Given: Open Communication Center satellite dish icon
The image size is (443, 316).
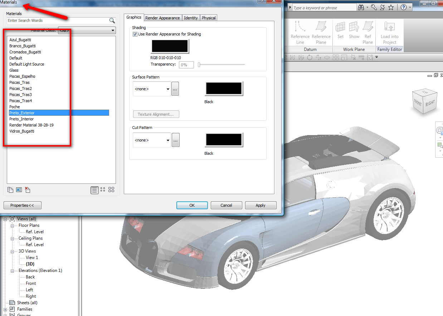Looking at the screenshot, I should click(x=382, y=8).
